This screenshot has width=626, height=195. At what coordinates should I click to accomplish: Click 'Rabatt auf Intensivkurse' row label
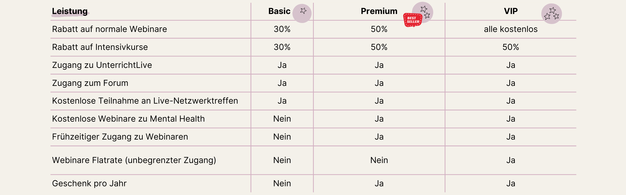click(100, 47)
